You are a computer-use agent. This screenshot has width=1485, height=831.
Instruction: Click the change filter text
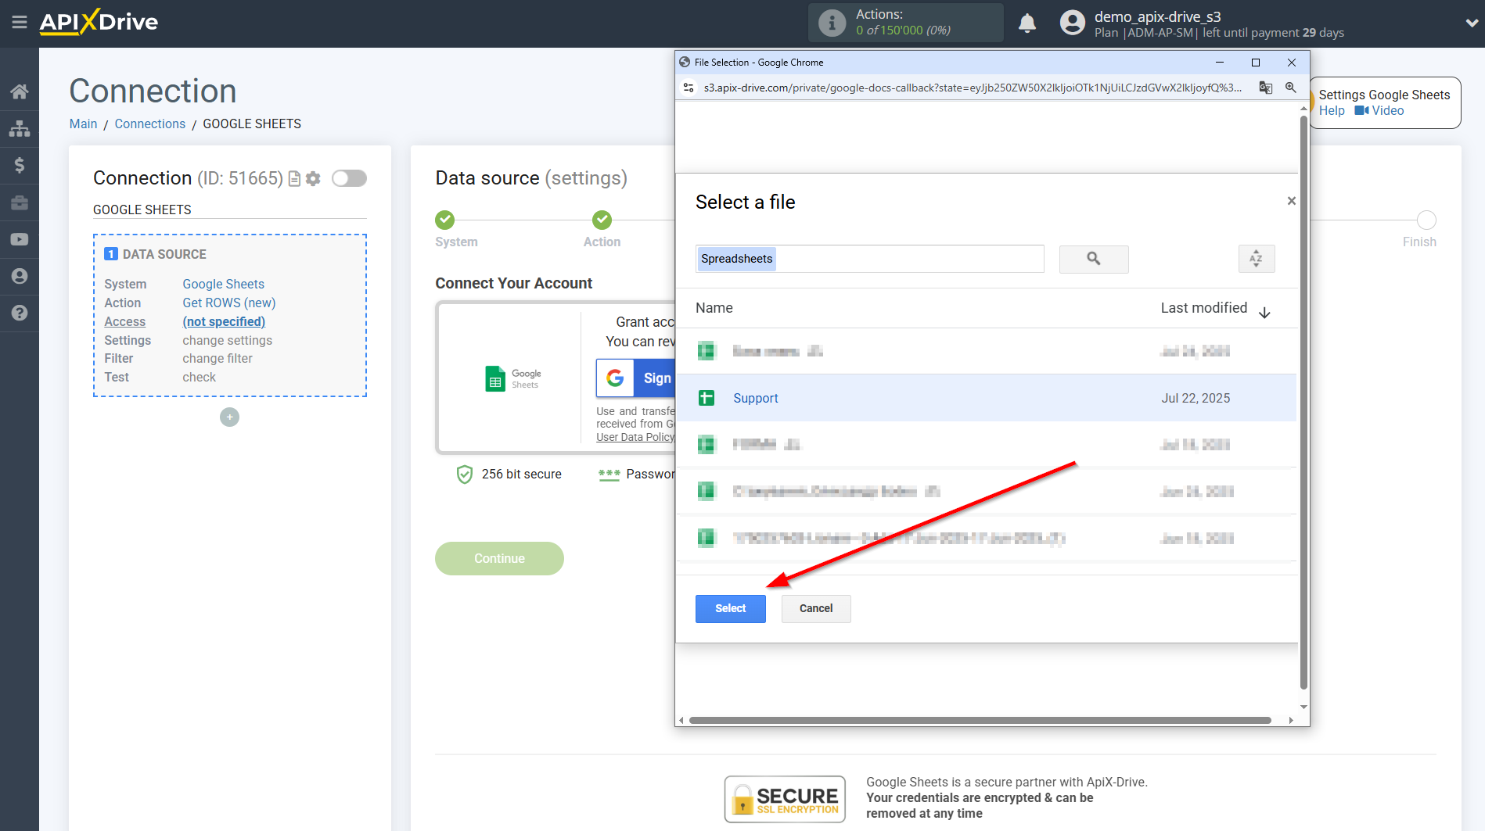coord(218,359)
